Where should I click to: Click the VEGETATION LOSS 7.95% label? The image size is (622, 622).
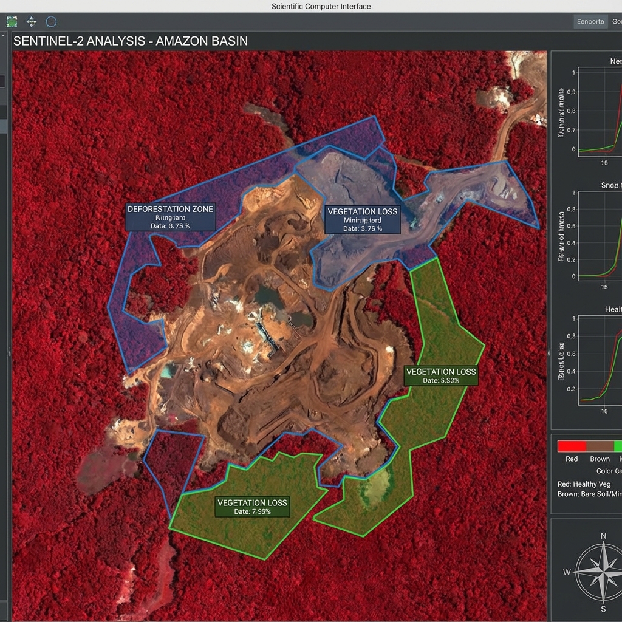point(252,507)
